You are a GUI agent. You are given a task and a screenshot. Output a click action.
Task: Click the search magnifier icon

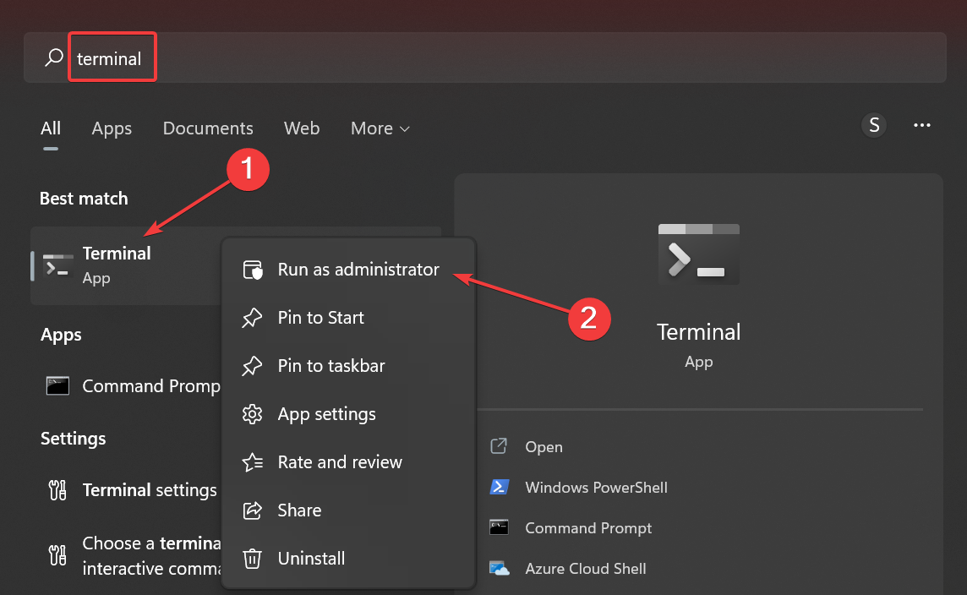53,57
